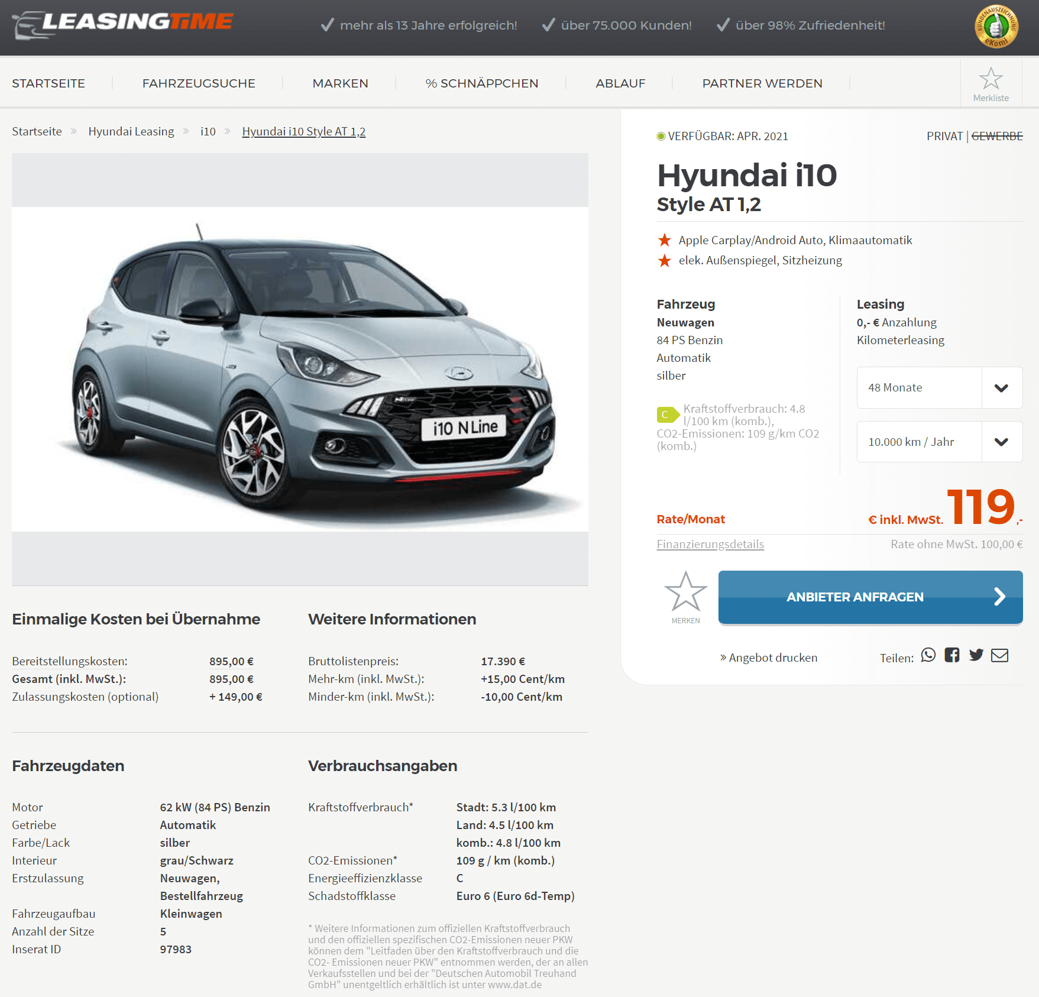The image size is (1039, 997).
Task: Click the right arrow on Anbieter Anfragen
Action: tap(999, 597)
